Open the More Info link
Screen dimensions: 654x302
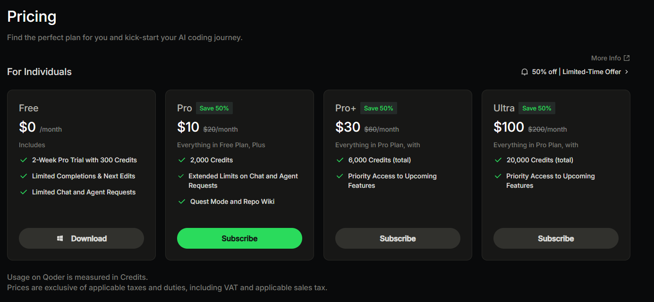(606, 58)
